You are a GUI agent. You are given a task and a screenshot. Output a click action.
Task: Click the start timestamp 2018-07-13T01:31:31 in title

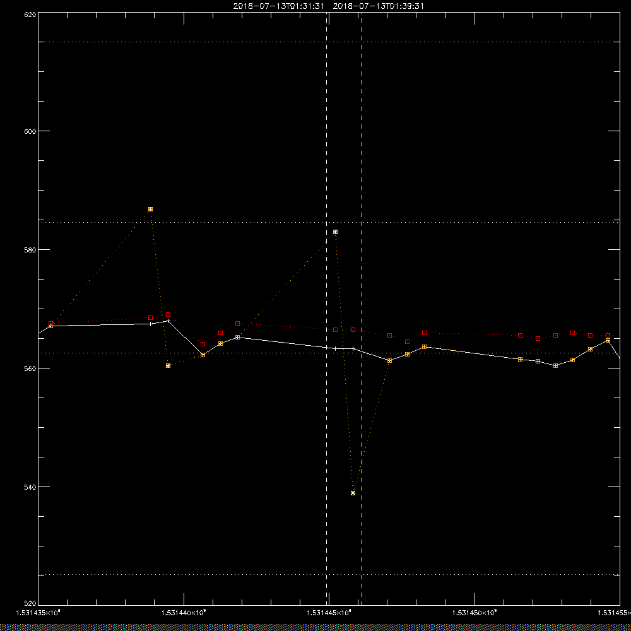point(278,6)
